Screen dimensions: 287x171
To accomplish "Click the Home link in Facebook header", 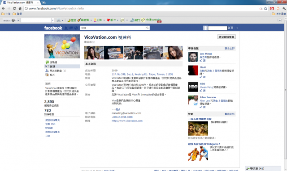I will pyautogui.click(x=230, y=28).
